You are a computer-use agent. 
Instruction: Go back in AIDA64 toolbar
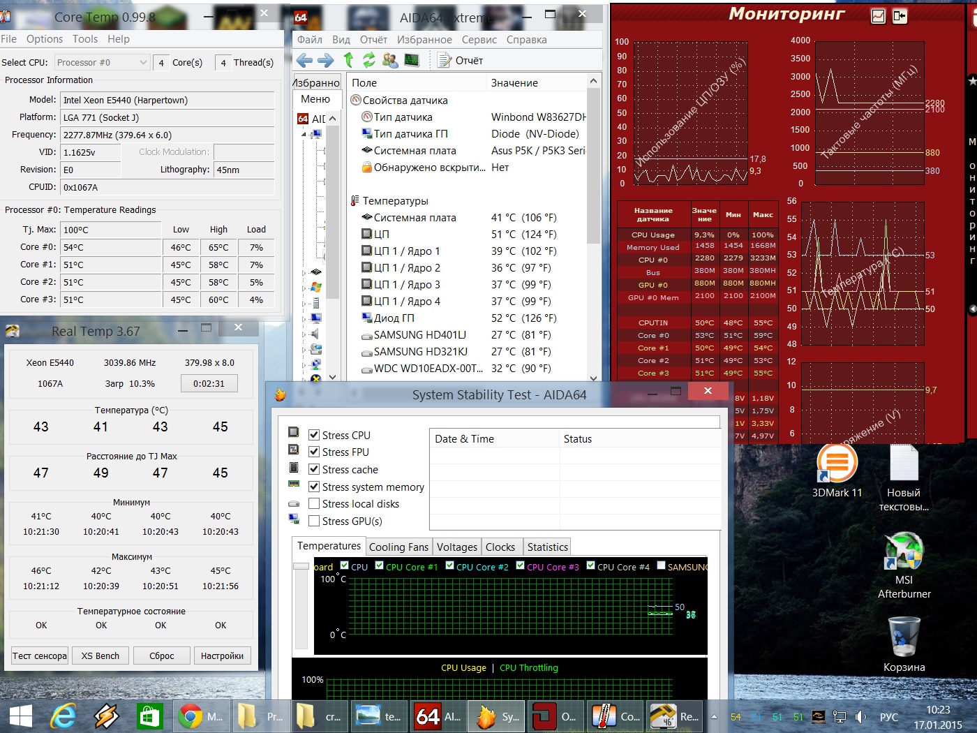pos(304,61)
